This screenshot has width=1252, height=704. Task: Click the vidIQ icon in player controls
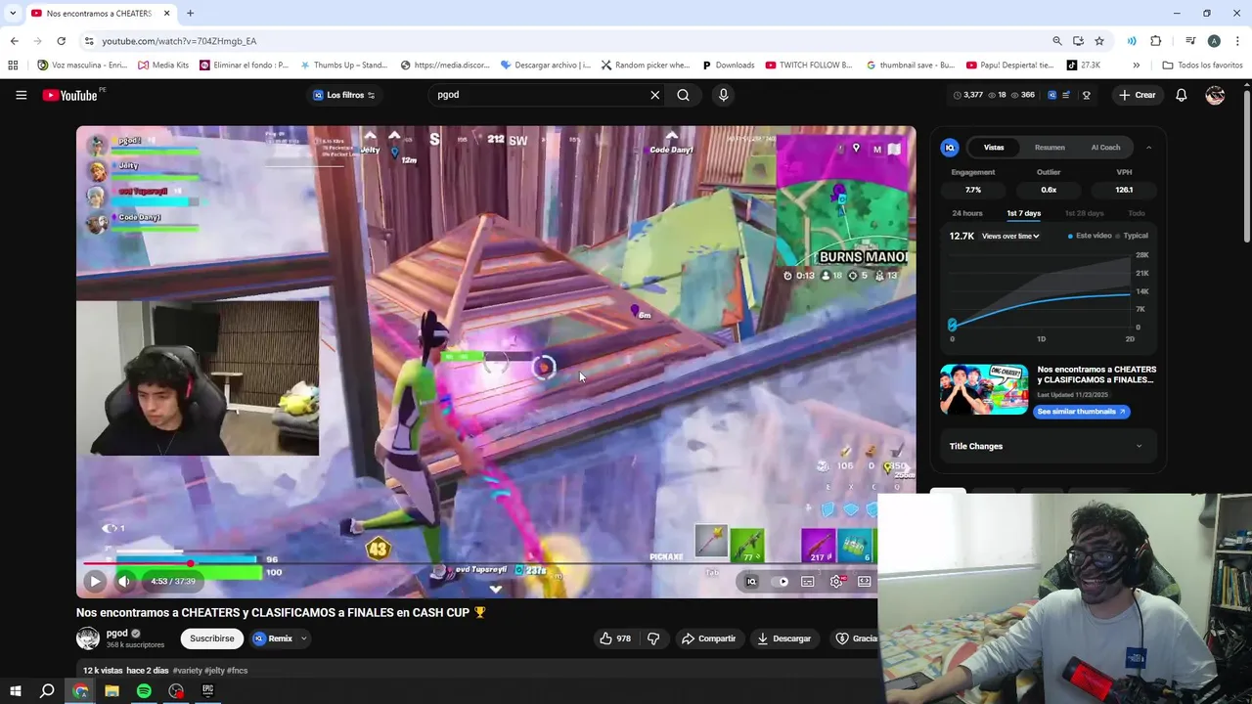[751, 581]
